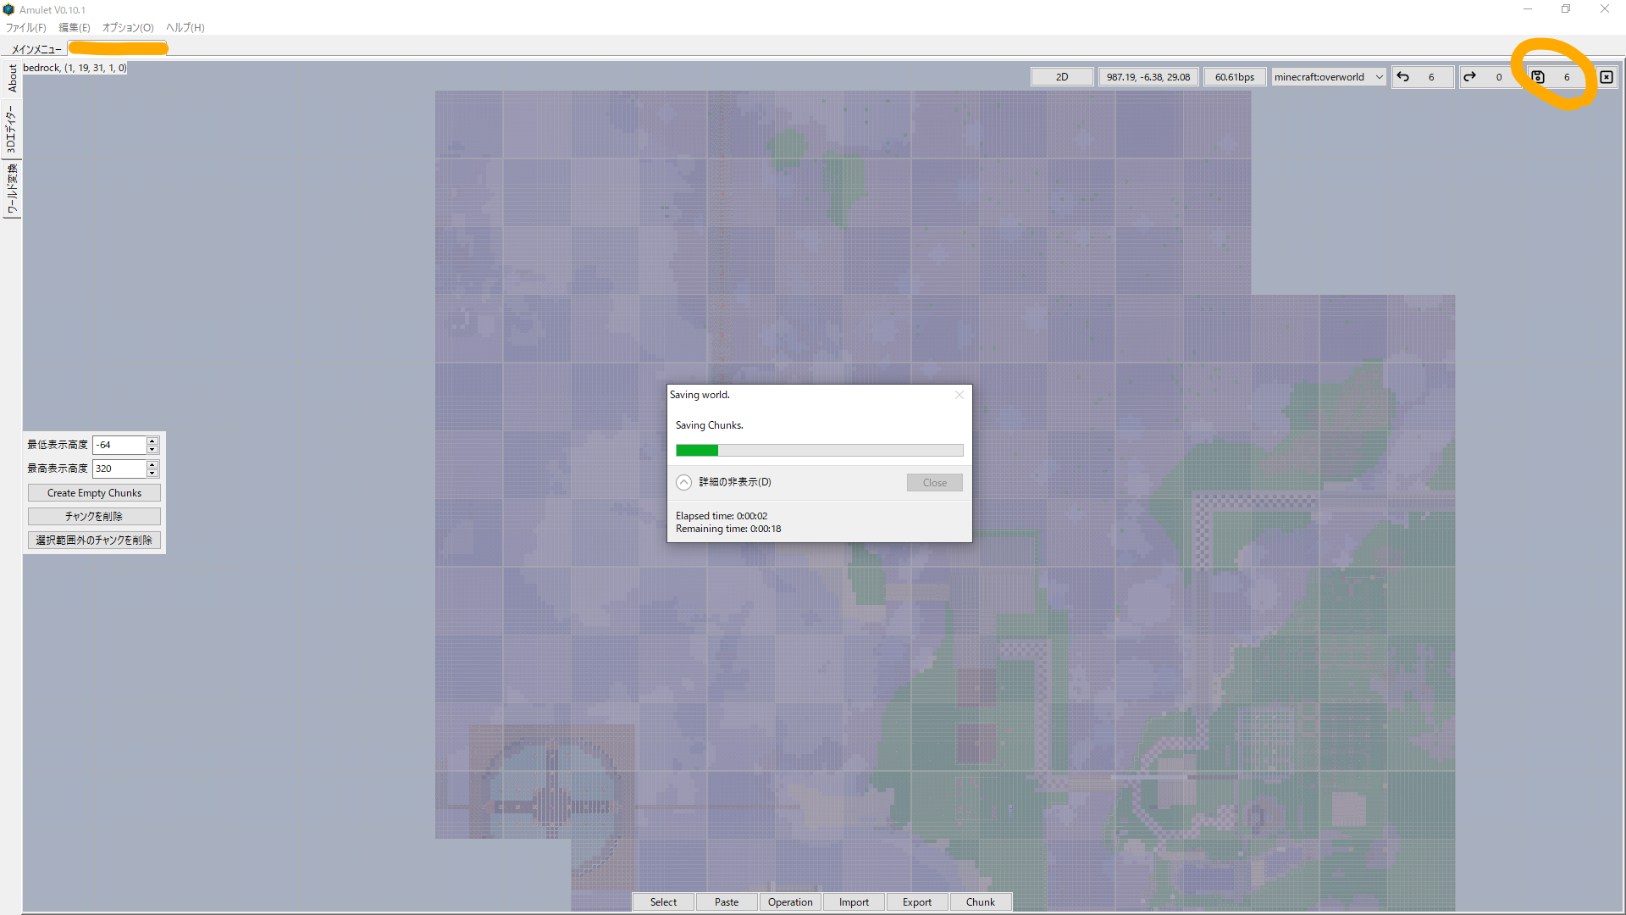Collapse dialog details with the round chevron icon
Image resolution: width=1626 pixels, height=915 pixels.
683,482
